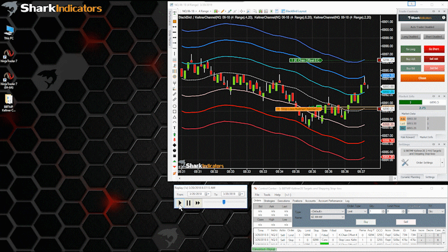This screenshot has width=448, height=252.
Task: Switch to Positions tab
Action: pyautogui.click(x=297, y=201)
